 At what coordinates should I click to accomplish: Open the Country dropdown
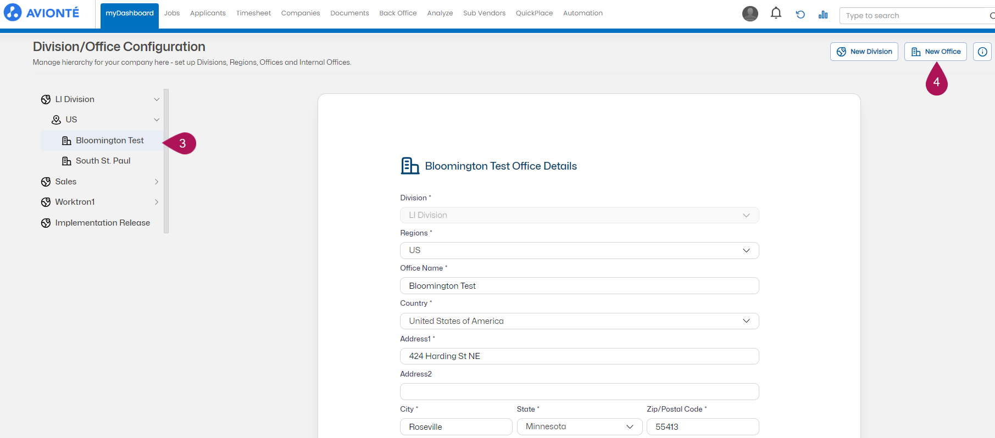pos(580,321)
